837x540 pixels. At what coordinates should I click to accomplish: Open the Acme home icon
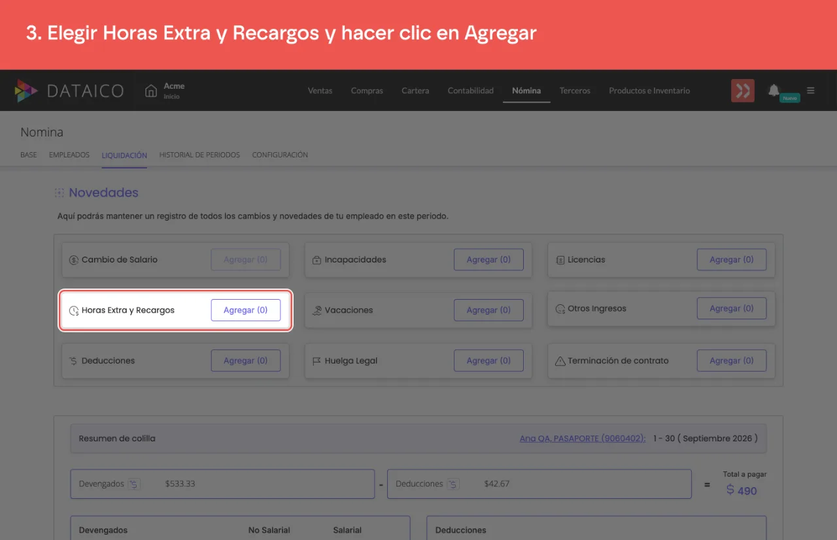point(151,91)
